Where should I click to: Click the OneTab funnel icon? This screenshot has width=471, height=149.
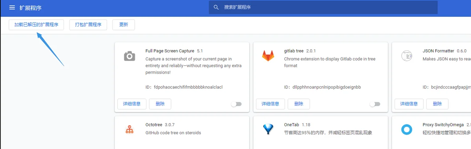pos(268,129)
